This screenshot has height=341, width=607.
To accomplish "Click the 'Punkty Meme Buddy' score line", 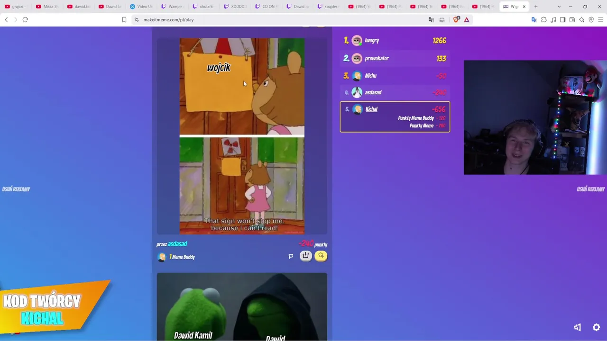I will click(x=422, y=118).
